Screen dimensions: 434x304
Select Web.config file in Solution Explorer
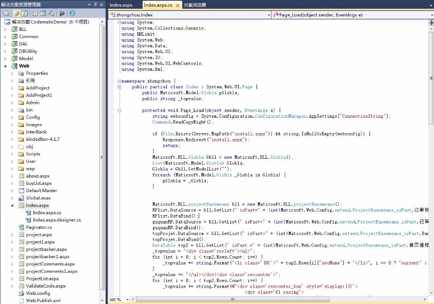coord(38,293)
